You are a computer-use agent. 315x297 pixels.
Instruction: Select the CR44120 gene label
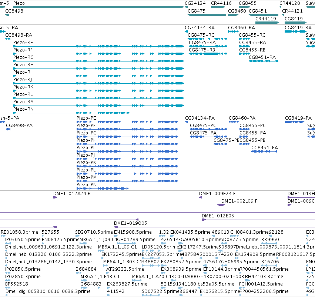[x=290, y=3]
